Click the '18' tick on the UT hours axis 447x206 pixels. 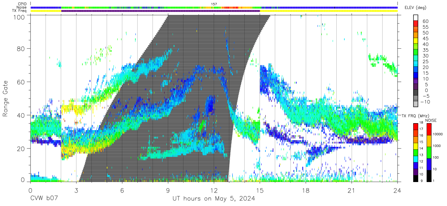tap(306, 190)
